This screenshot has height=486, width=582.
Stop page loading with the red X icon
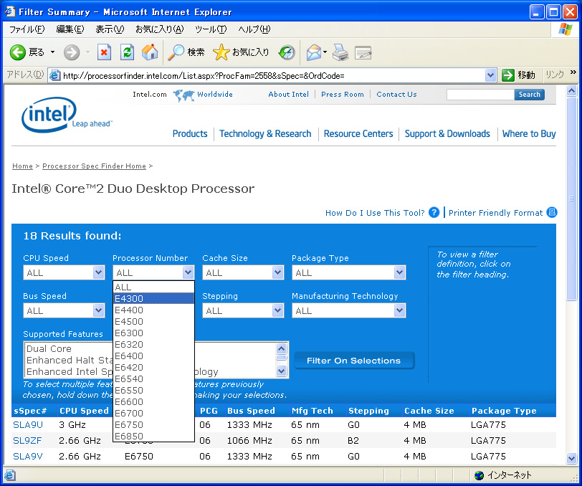105,52
